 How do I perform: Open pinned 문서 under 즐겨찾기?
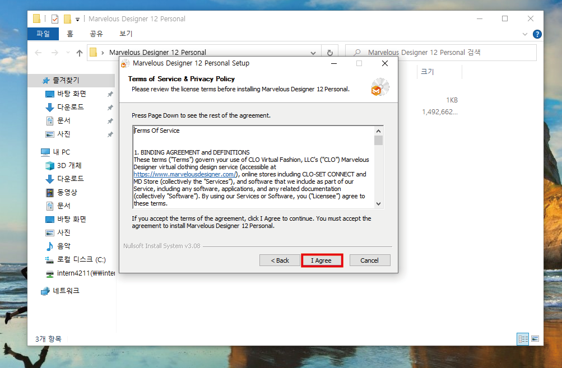[x=64, y=121]
